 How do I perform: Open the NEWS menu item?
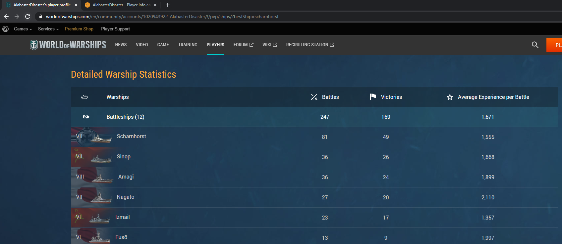pos(121,45)
